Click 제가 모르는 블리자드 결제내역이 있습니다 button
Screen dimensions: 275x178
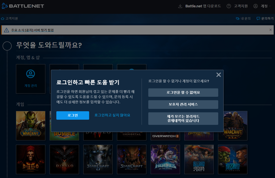[183, 118]
